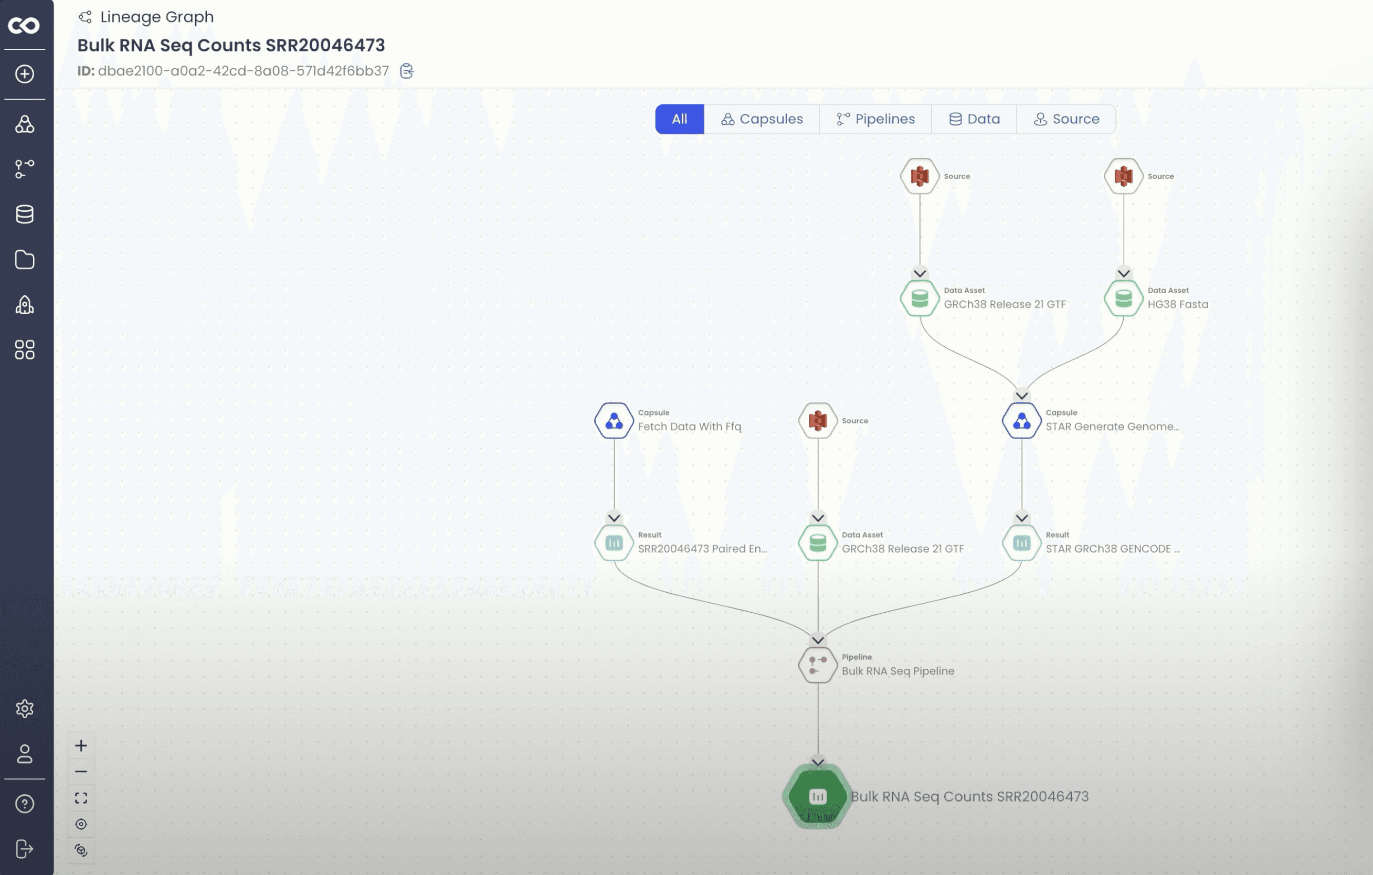Collapse chevron above STAR Generate Genome capsule
Screen dimensions: 1373x875
point(1021,396)
